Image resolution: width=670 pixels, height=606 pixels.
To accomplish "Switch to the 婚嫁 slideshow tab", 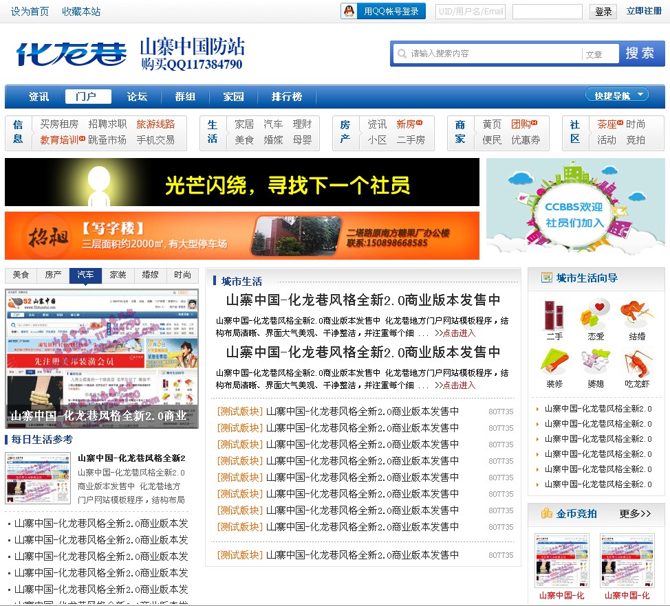I will coord(150,276).
